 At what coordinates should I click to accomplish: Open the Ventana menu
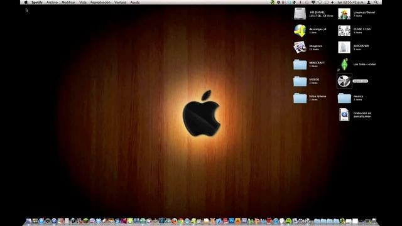[120, 3]
